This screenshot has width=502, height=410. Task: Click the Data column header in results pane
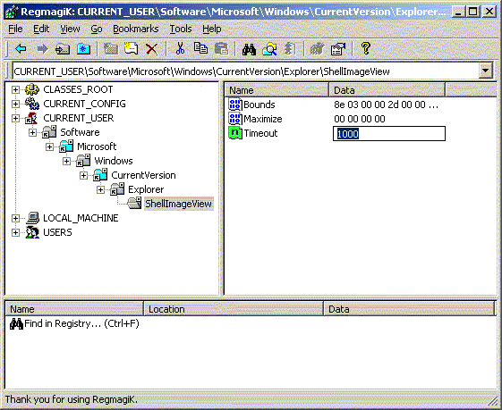[409, 309]
